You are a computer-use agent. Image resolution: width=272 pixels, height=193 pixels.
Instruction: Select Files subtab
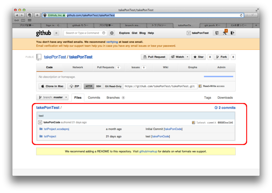(78, 98)
